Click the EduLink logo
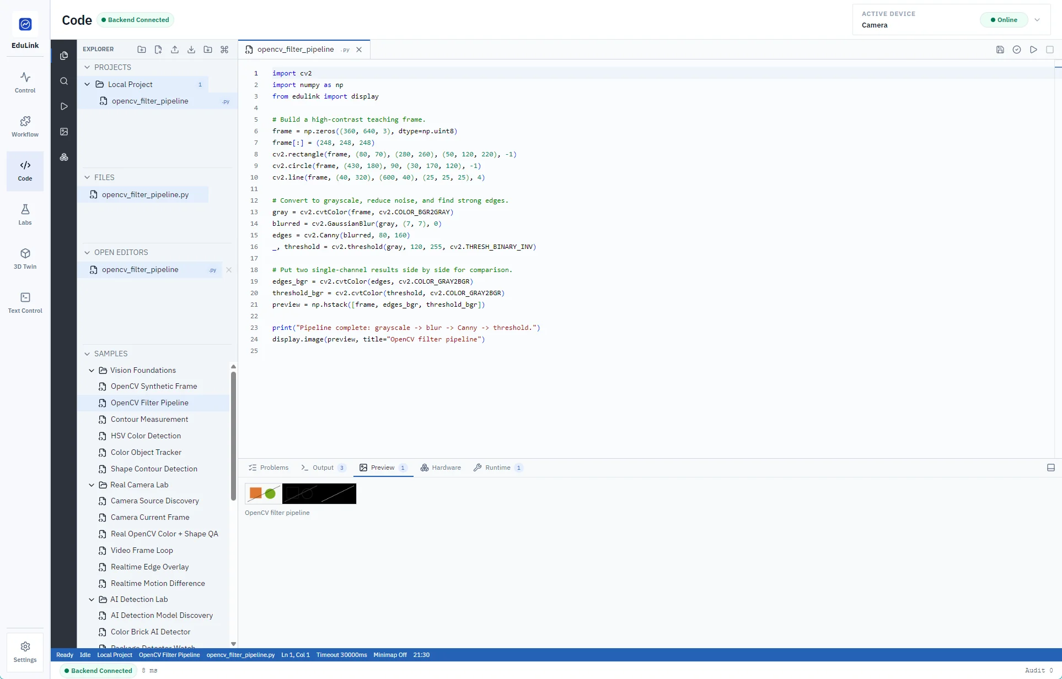Screen dimensions: 1062x679 point(25,24)
